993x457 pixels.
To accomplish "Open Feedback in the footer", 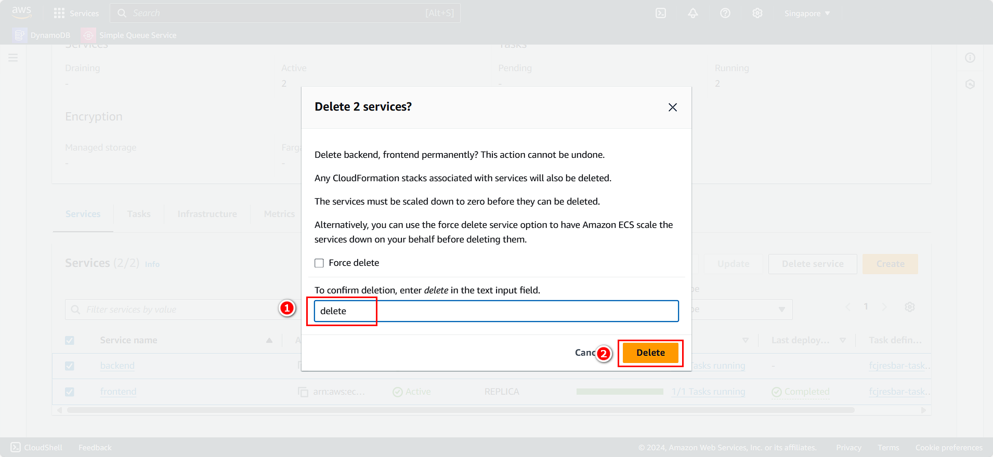I will coord(95,447).
